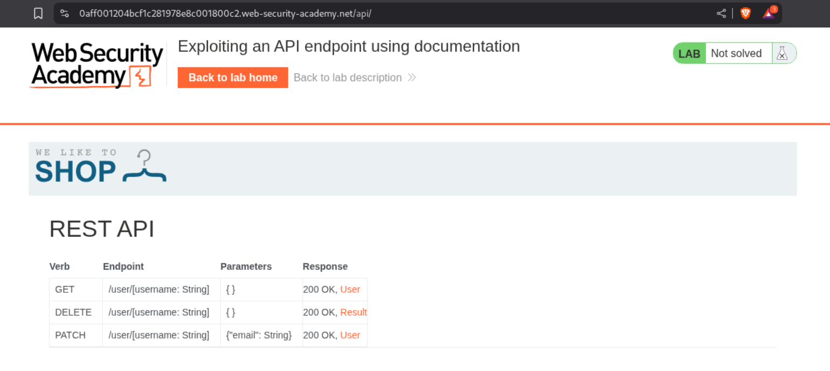Viewport: 830px width, 371px height.
Task: Click the Not solved lab status label
Action: pyautogui.click(x=736, y=53)
